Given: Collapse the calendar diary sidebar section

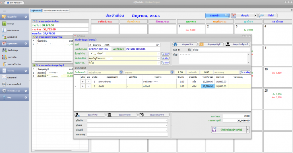Looking at the screenshot, I should [26, 44].
